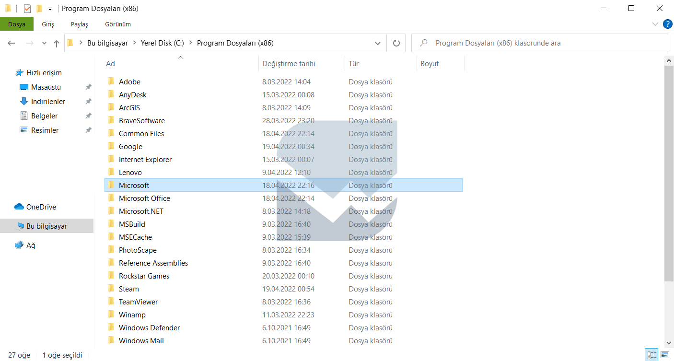Click the Properties quick access toolbar icon
Screen dimensions: 674x361
pyautogui.click(x=27, y=9)
